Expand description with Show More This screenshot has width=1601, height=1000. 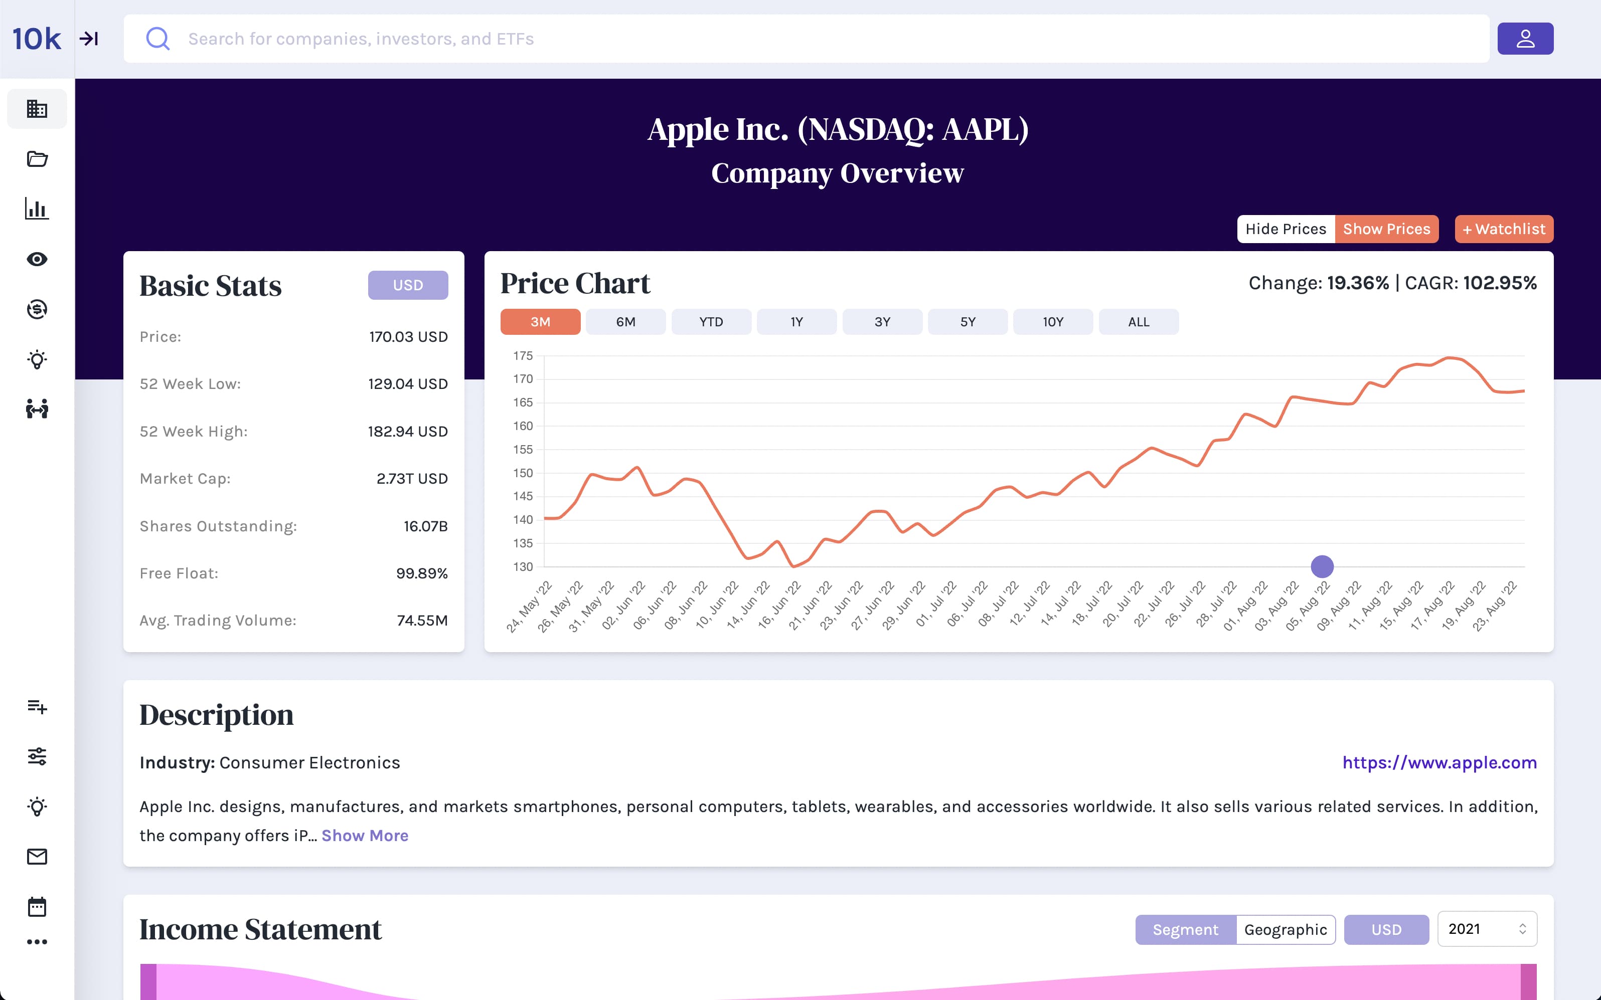[x=365, y=836]
